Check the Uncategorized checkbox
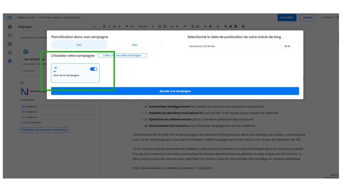Image resolution: width=342 pixels, height=192 pixels. pos(23,123)
